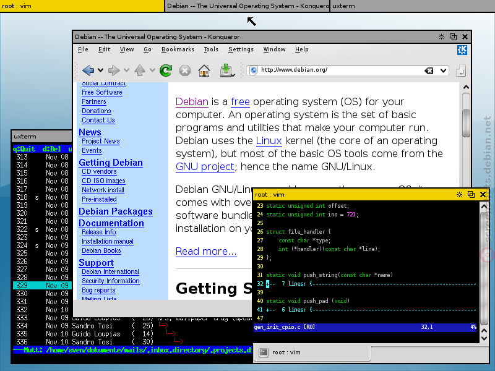Go up one level with Up arrow
495x371 pixels.
click(140, 70)
